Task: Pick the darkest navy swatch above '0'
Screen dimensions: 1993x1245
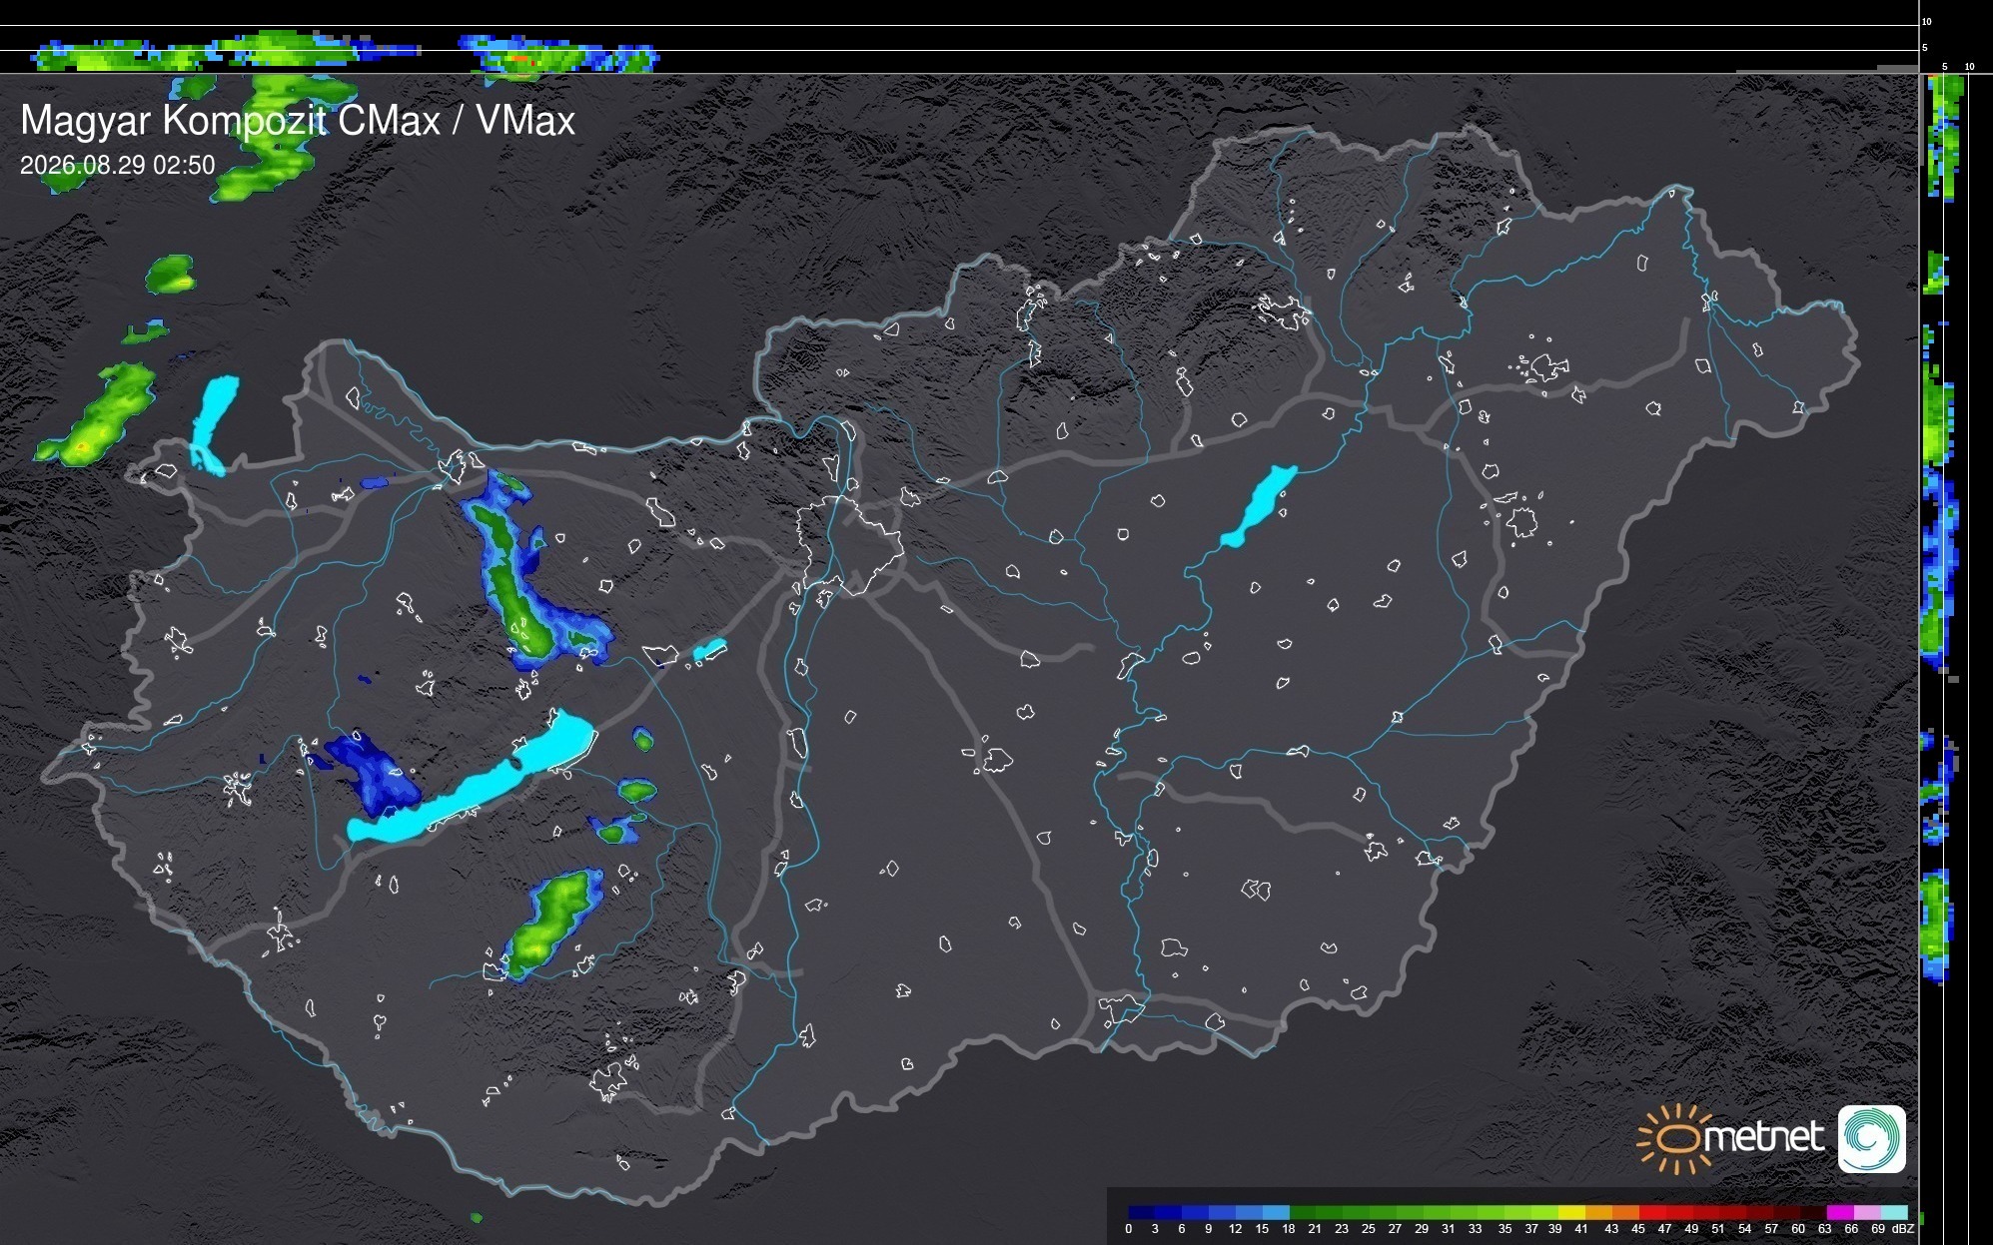Action: pos(1142,1212)
